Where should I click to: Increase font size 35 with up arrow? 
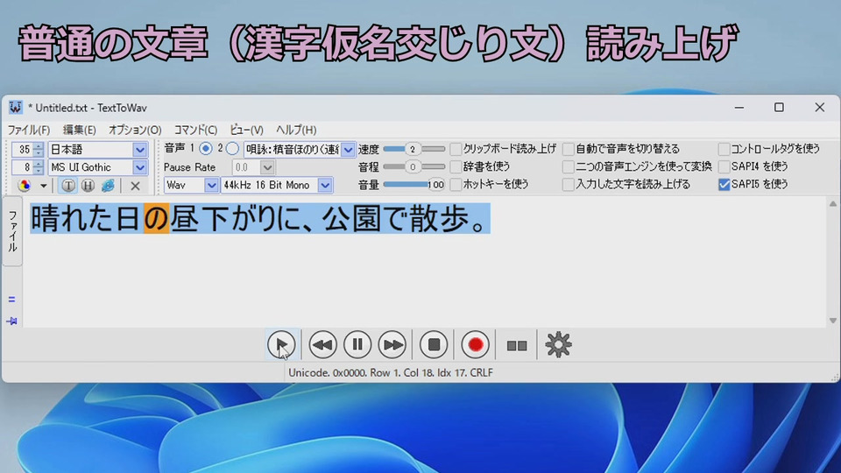point(38,146)
